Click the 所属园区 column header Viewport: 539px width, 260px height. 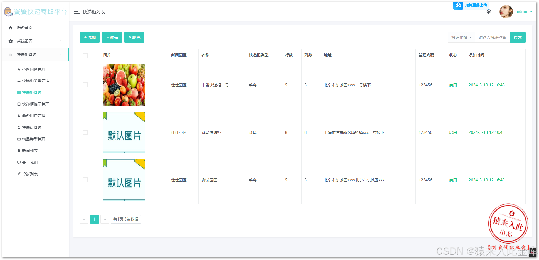pos(179,55)
